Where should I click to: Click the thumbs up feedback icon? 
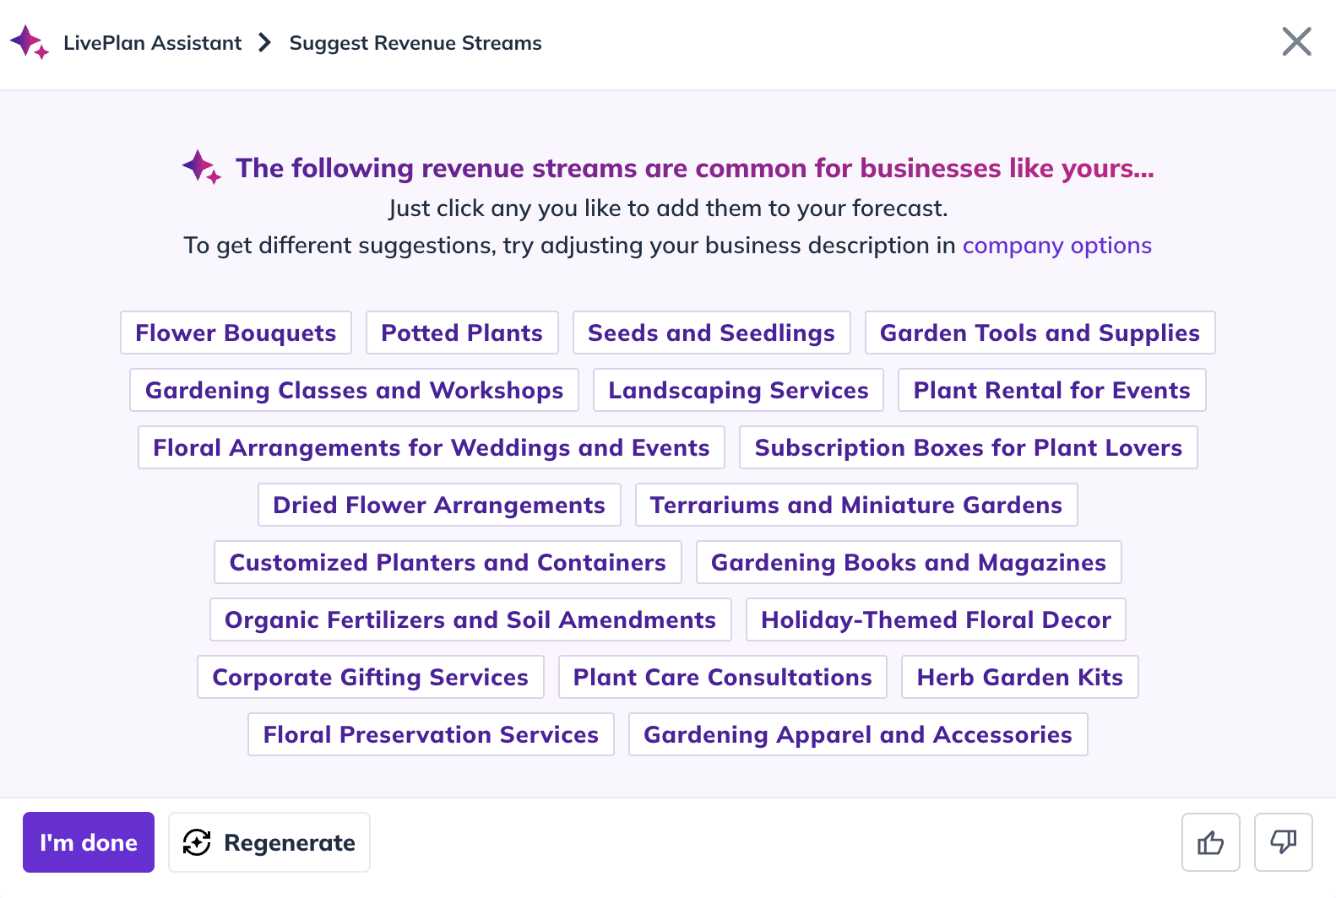click(1210, 842)
